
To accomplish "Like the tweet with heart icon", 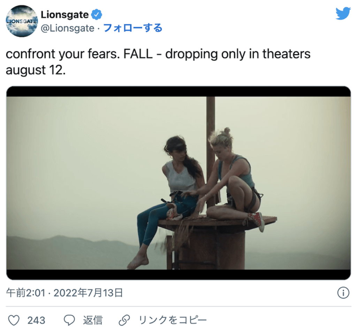I will click(14, 320).
